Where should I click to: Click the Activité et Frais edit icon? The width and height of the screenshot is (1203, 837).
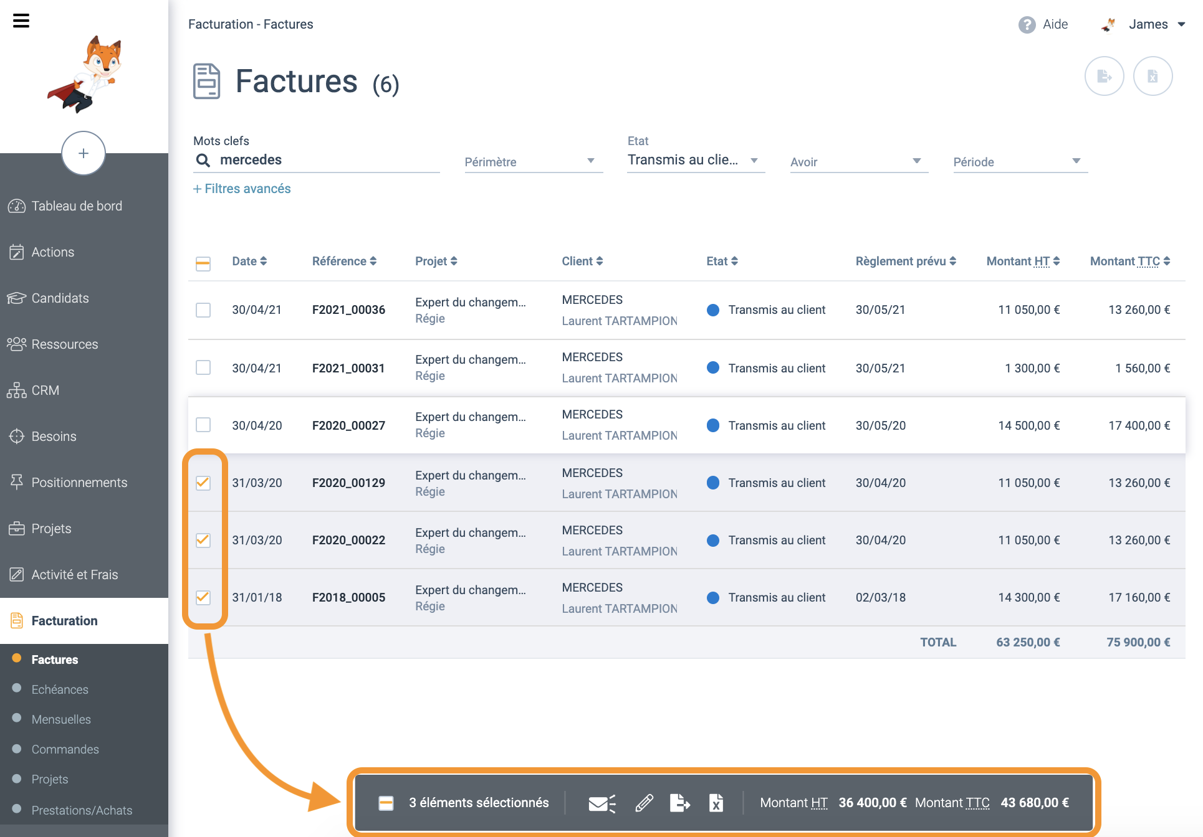coord(16,575)
